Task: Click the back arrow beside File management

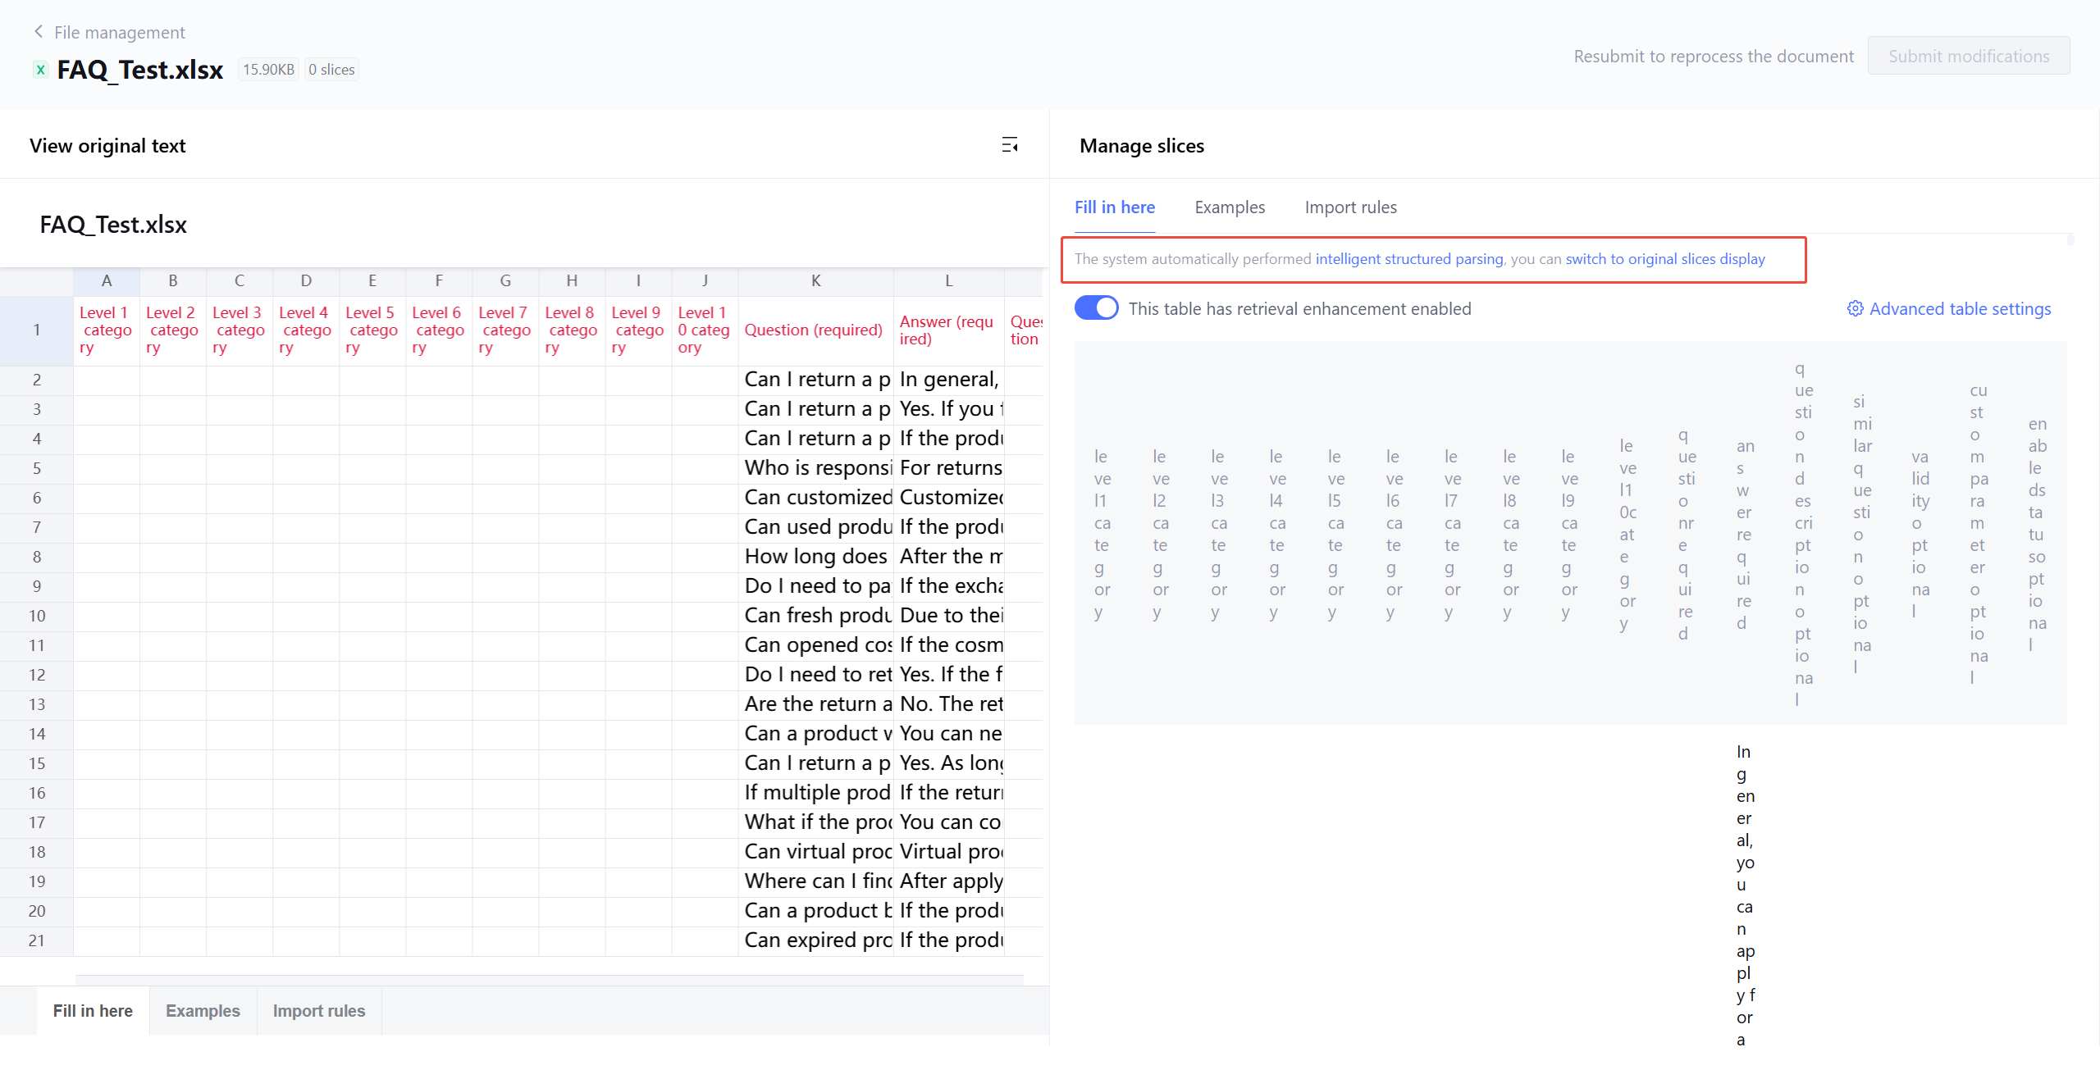Action: click(38, 32)
